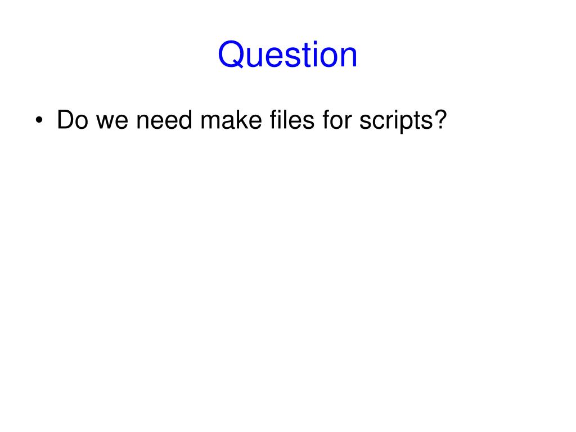
Task: Click the letter "d" in "need"
Action: [186, 120]
